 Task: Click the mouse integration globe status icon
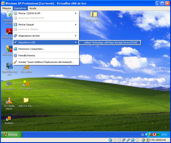pos(143,140)
